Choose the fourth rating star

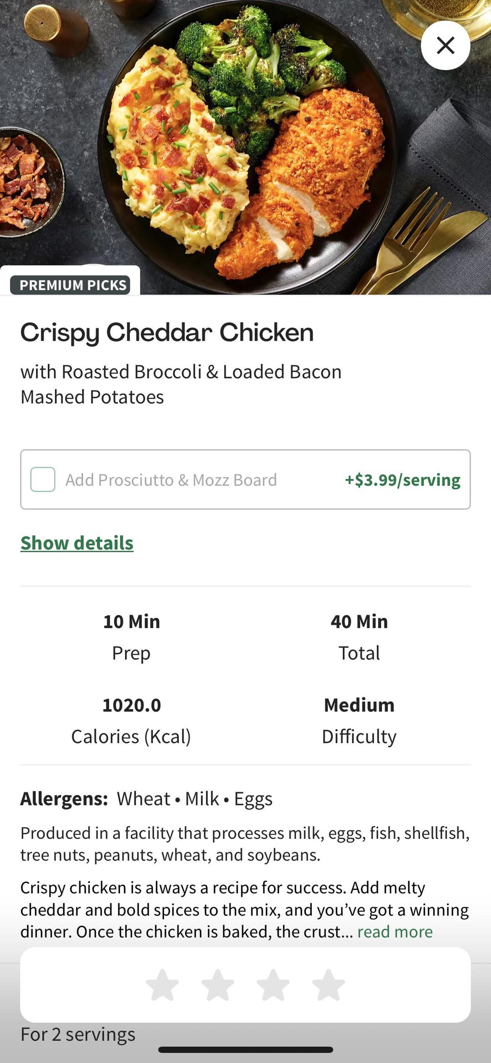[328, 985]
